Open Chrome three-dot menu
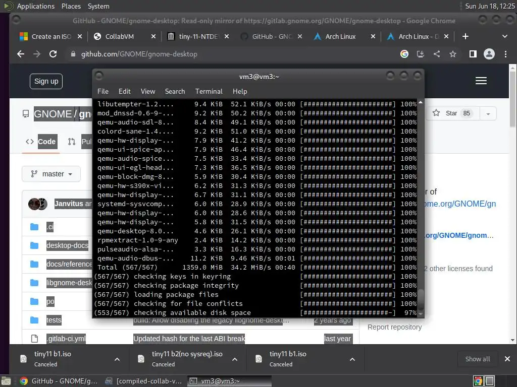This screenshot has height=387, width=517. coord(505,54)
